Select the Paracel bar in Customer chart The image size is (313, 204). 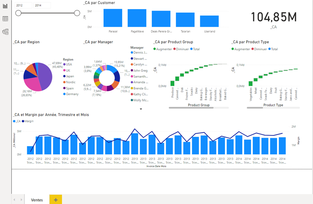(x=113, y=18)
